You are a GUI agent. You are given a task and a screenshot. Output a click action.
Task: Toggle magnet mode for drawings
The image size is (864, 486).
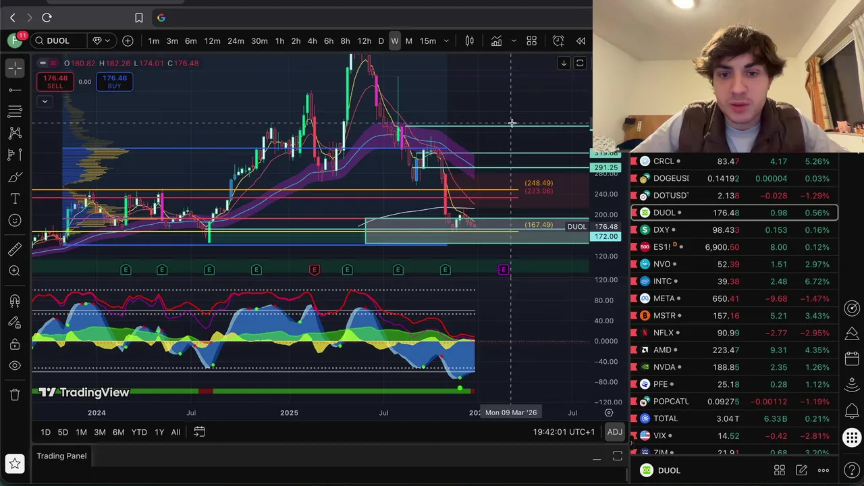click(15, 300)
